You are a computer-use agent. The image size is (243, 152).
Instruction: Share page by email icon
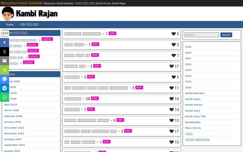click(x=5, y=61)
